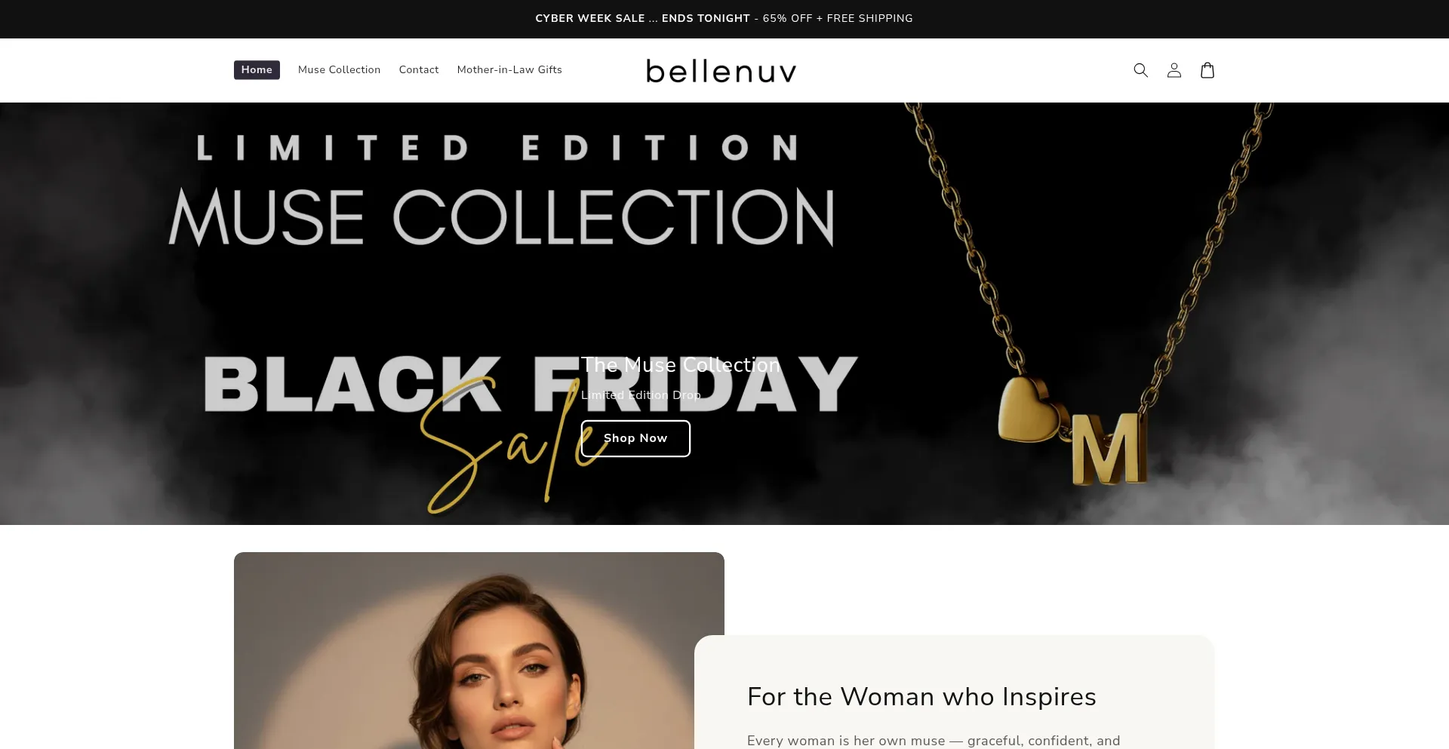Click the 'For the Woman who Inspires' heading
The width and height of the screenshot is (1449, 749).
[921, 697]
